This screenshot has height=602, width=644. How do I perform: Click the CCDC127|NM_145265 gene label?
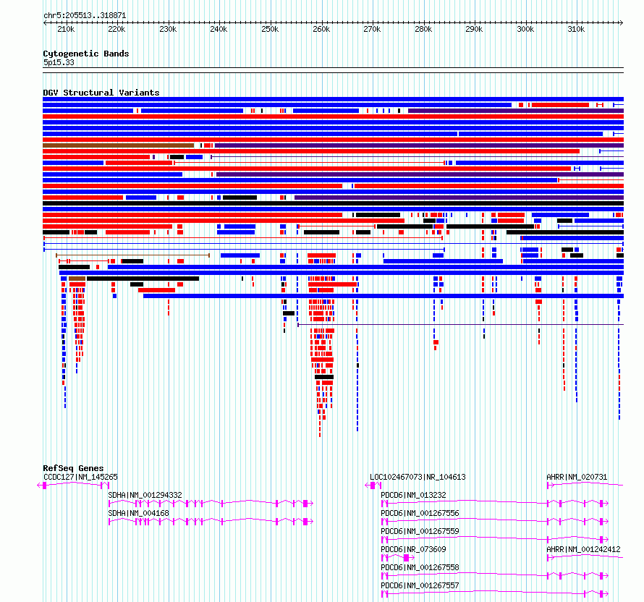click(x=80, y=477)
